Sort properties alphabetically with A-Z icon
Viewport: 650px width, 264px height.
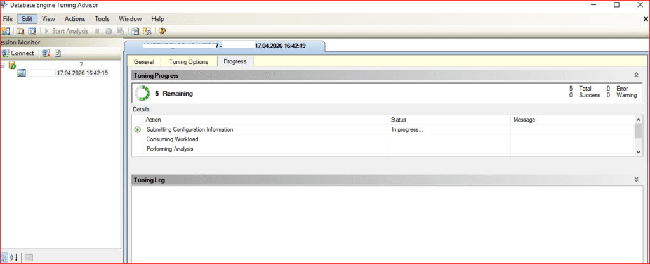point(14,257)
